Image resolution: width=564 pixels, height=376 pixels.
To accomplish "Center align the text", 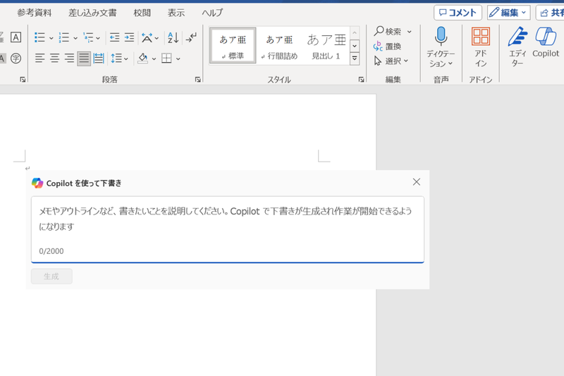I will [55, 59].
